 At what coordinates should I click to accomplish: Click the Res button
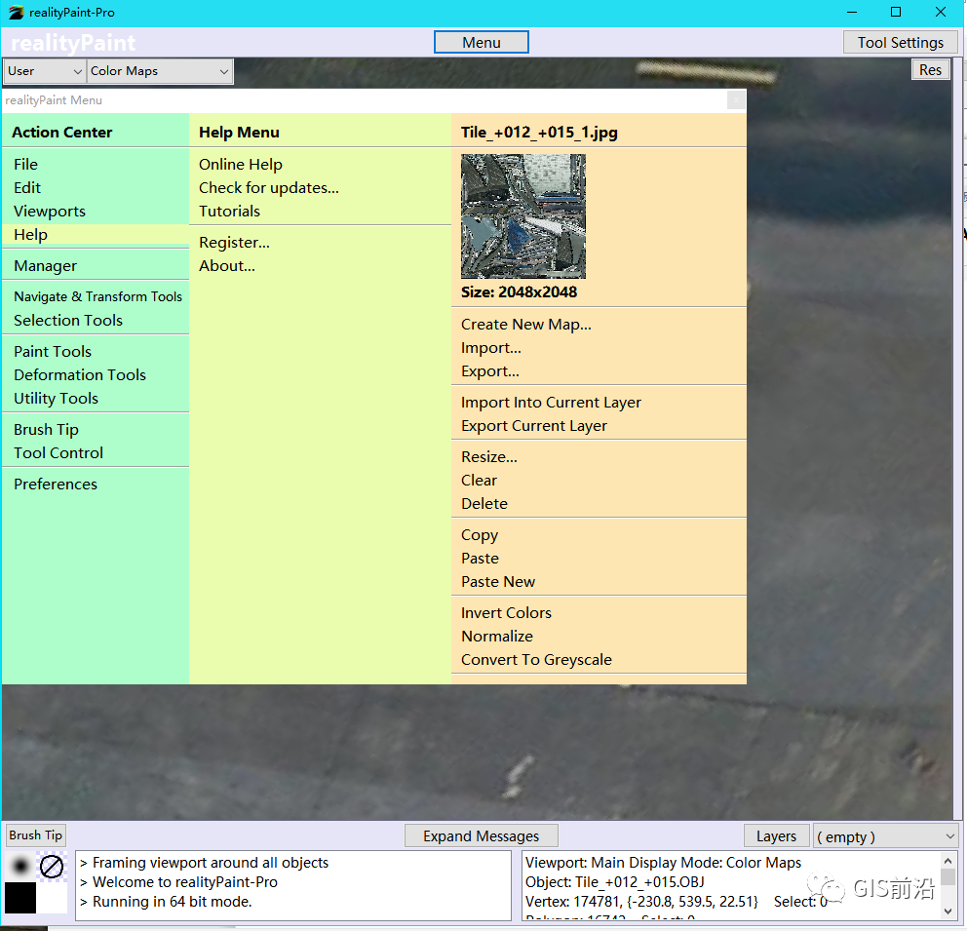click(930, 69)
